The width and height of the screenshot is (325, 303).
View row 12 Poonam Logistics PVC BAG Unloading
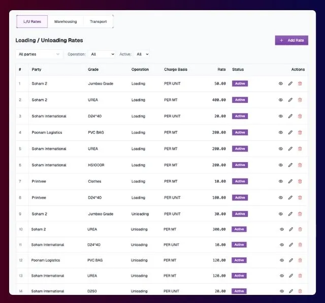[x=282, y=260]
